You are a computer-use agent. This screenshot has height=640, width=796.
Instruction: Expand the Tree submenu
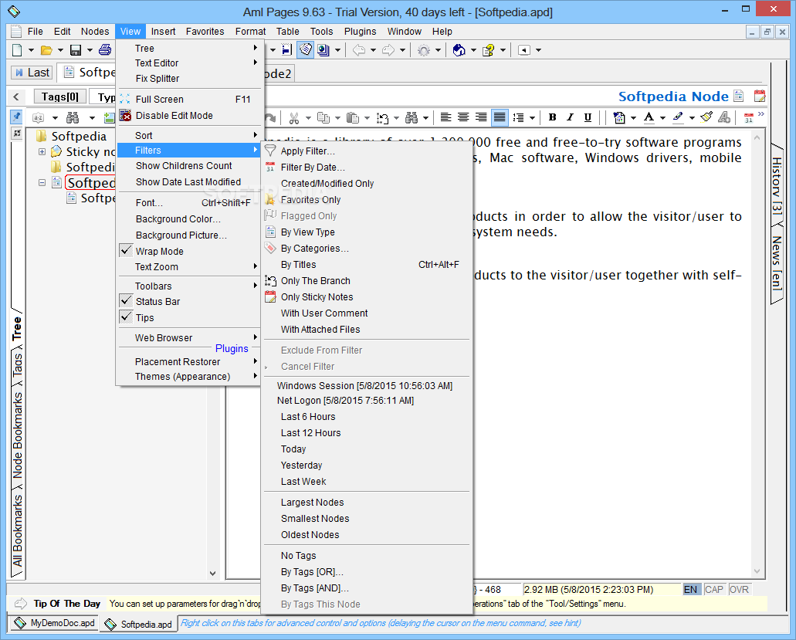point(188,48)
